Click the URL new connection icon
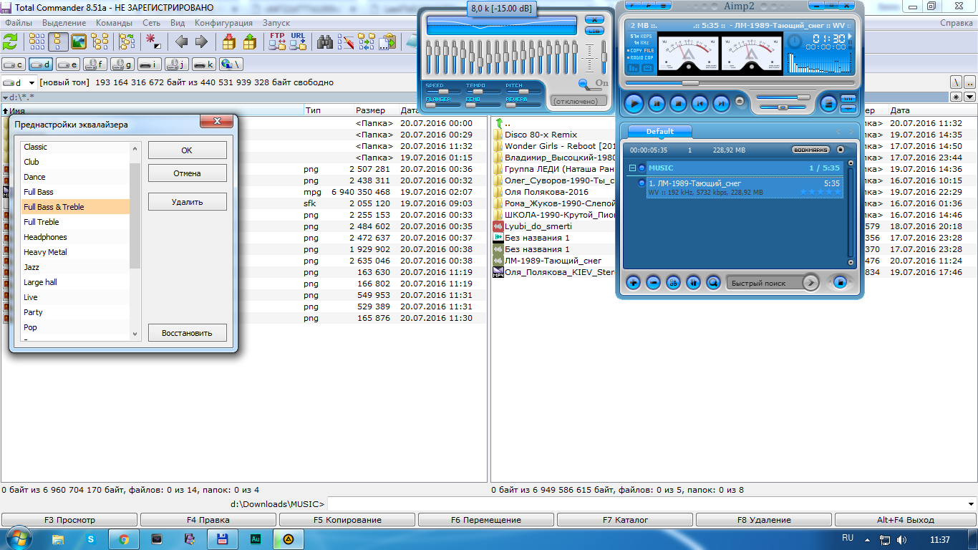This screenshot has width=978, height=550. pyautogui.click(x=298, y=42)
